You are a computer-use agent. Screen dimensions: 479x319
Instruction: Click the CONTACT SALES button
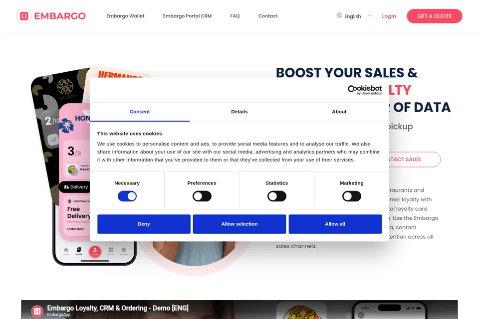point(414,159)
